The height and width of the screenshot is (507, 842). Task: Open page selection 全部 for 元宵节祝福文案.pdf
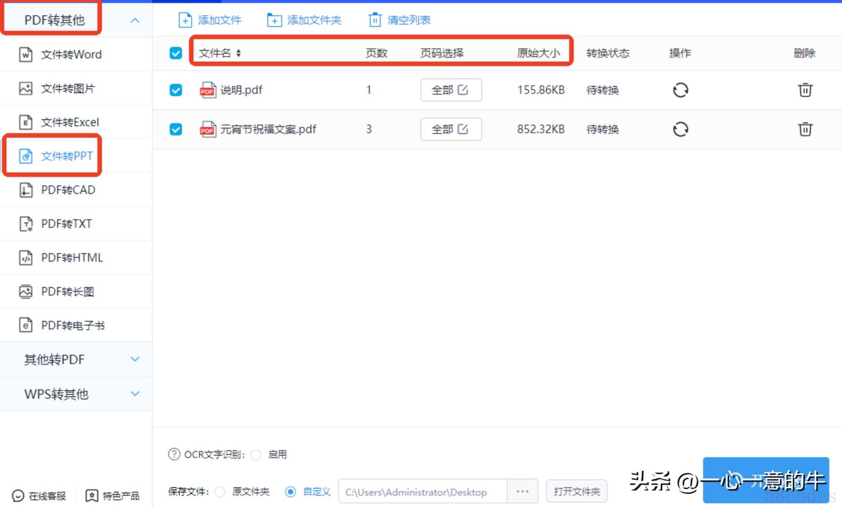pos(451,129)
